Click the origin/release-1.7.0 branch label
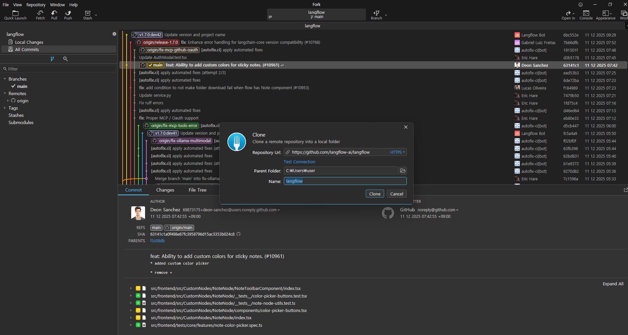Screen dimensions: 628x335 point(158,42)
